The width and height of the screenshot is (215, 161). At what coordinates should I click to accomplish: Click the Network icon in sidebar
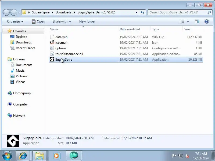[x=10, y=115]
